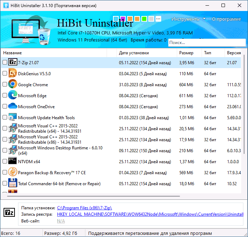Tick the checkbox for Microsoft OneDrive
248x237 pixels.
pos(5,106)
